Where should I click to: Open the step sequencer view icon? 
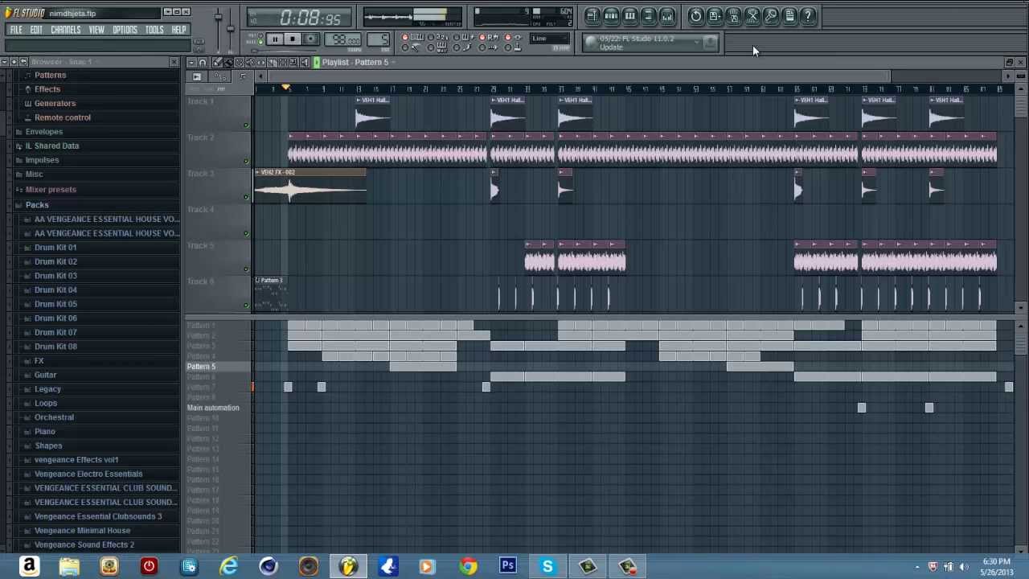[x=611, y=16]
